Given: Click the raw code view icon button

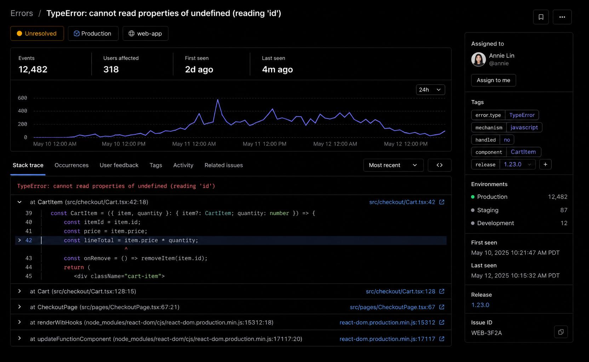Looking at the screenshot, I should (x=439, y=165).
